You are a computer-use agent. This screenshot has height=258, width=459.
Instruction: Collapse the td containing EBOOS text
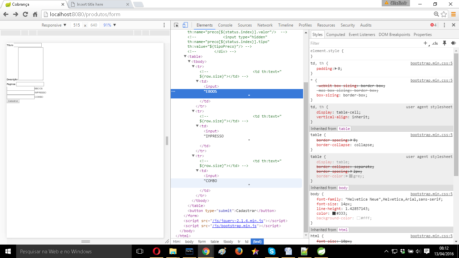197,81
